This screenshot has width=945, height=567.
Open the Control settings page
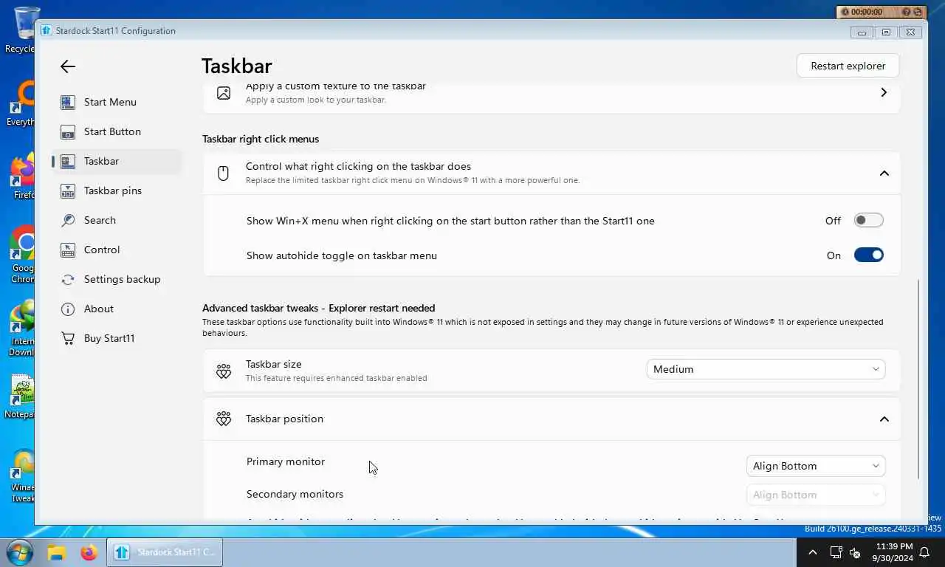pos(117,250)
